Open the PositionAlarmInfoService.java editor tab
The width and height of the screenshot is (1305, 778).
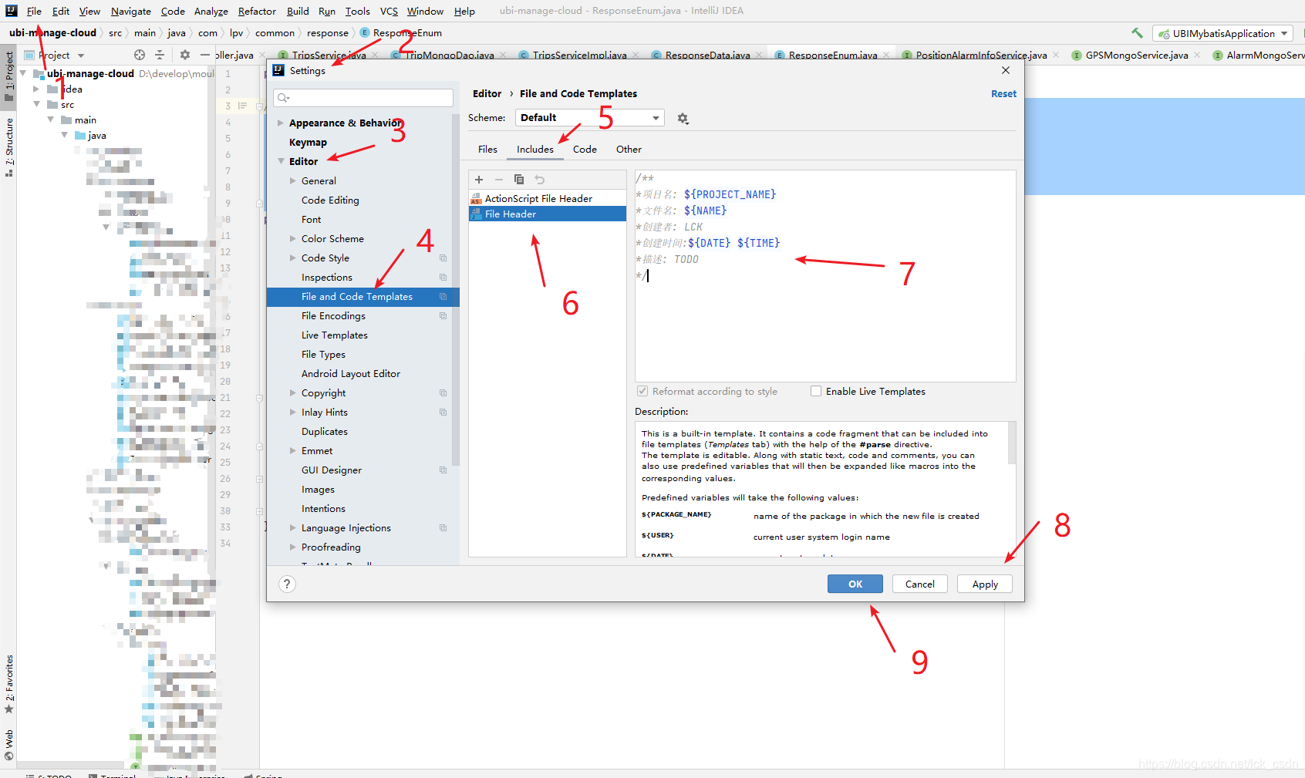(x=981, y=56)
